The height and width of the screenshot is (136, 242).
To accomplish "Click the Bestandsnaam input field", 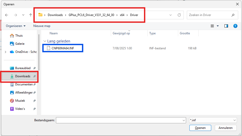I will (119, 120).
